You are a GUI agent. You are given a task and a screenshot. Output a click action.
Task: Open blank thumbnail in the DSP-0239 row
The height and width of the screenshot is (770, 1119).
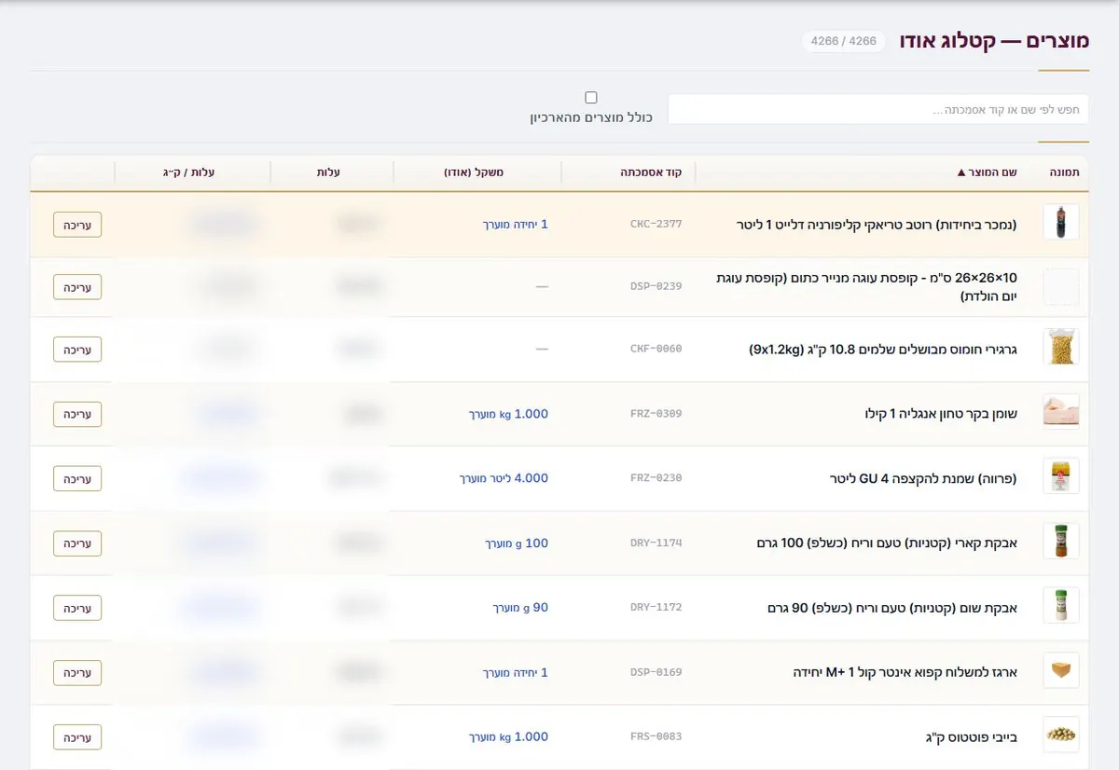(x=1061, y=286)
